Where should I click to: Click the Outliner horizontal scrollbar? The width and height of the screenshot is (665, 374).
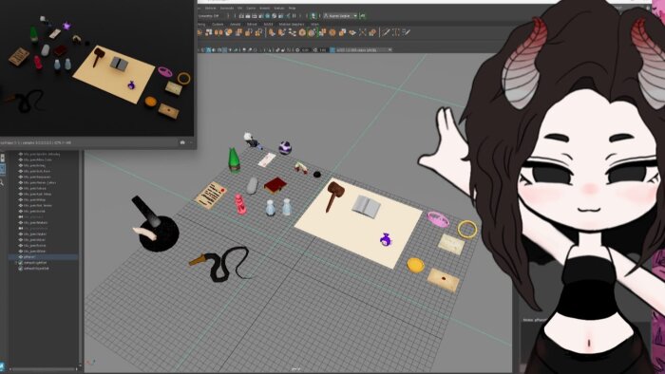pyautogui.click(x=43, y=369)
